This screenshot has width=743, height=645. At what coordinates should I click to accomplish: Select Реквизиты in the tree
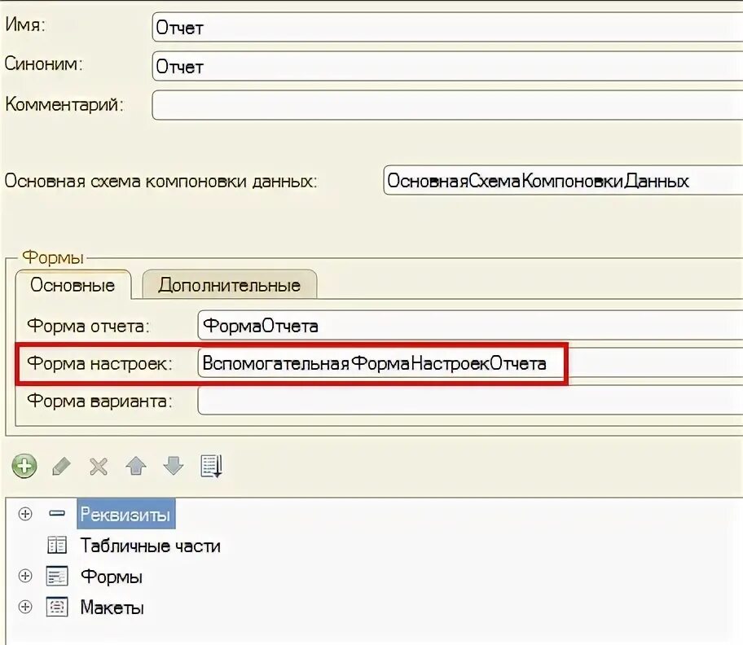(x=125, y=514)
